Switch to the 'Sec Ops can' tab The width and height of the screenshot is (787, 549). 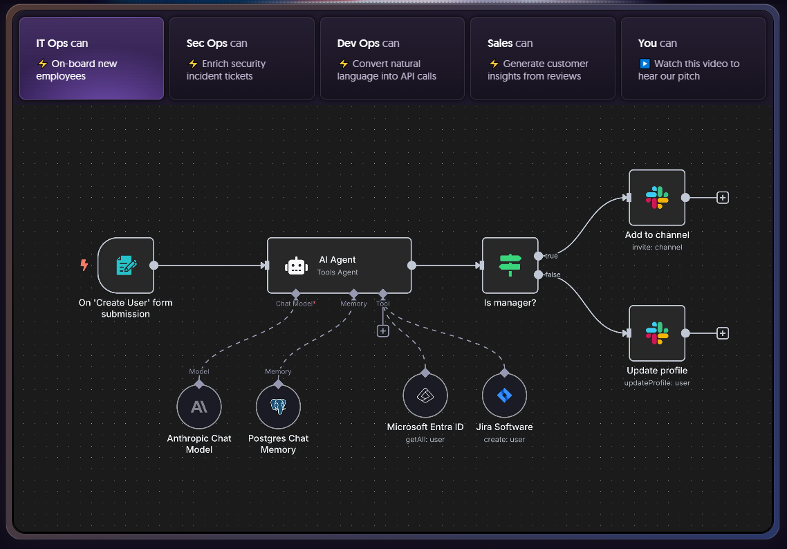pyautogui.click(x=241, y=59)
